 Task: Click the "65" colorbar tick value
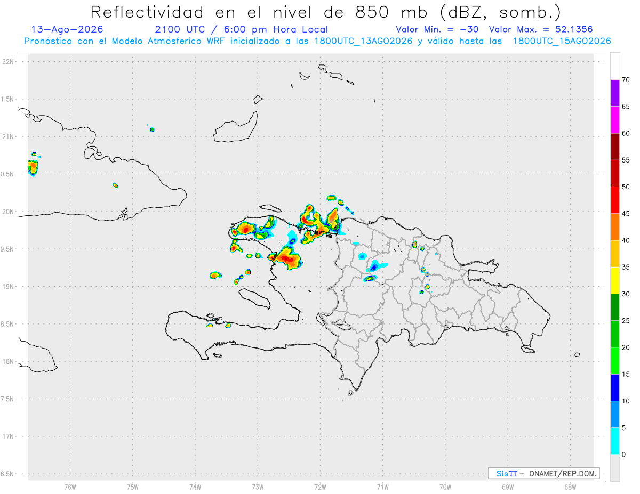(626, 107)
